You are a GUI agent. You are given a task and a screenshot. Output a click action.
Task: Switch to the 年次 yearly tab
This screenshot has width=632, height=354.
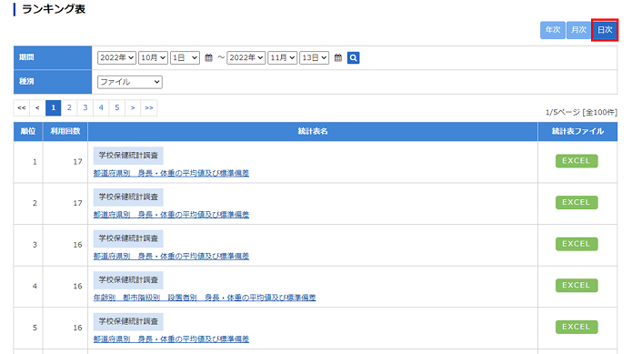pyautogui.click(x=553, y=30)
